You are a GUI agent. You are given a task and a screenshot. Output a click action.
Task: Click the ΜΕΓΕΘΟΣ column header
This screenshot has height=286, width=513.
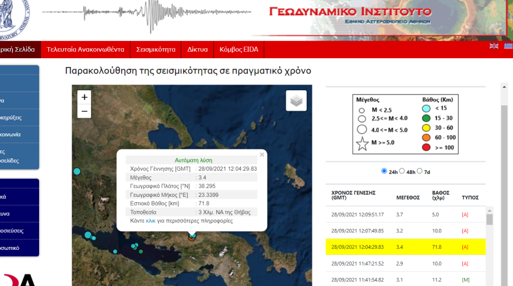(408, 197)
